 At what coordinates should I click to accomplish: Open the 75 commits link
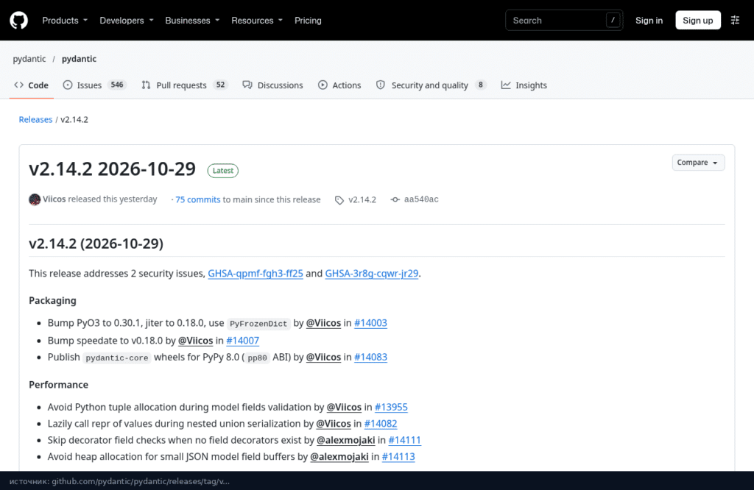coord(197,199)
